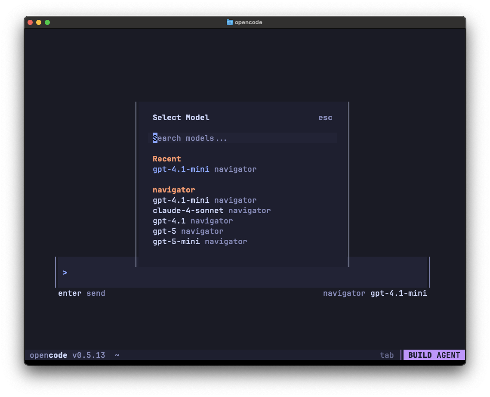Image resolution: width=490 pixels, height=397 pixels.
Task: Click the navigator model name in bottom bar
Action: [344, 293]
